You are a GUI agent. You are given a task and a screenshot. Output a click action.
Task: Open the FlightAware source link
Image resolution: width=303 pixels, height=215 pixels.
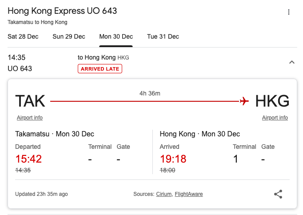[189, 194]
